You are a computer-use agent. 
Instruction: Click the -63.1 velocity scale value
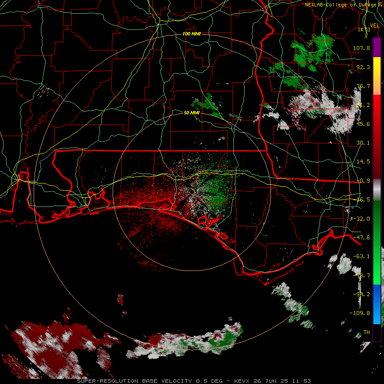click(361, 256)
